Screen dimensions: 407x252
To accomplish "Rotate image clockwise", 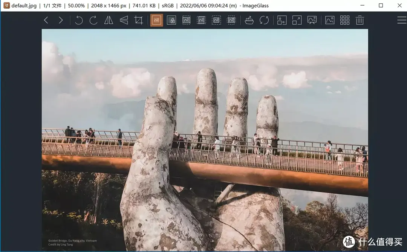I will 93,20.
